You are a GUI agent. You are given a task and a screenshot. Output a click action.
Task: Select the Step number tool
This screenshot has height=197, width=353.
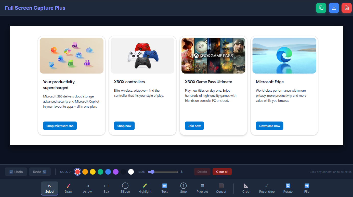coord(184,189)
